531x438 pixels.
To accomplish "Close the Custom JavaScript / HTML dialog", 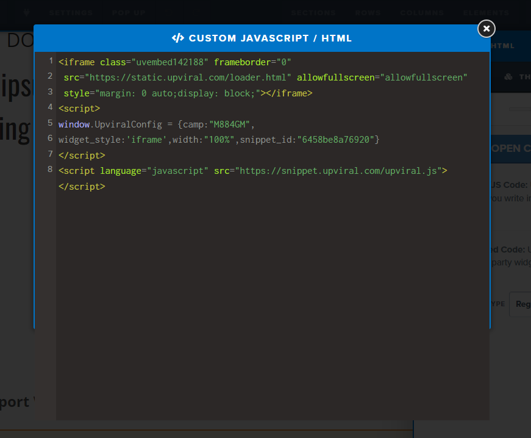I will tap(486, 29).
